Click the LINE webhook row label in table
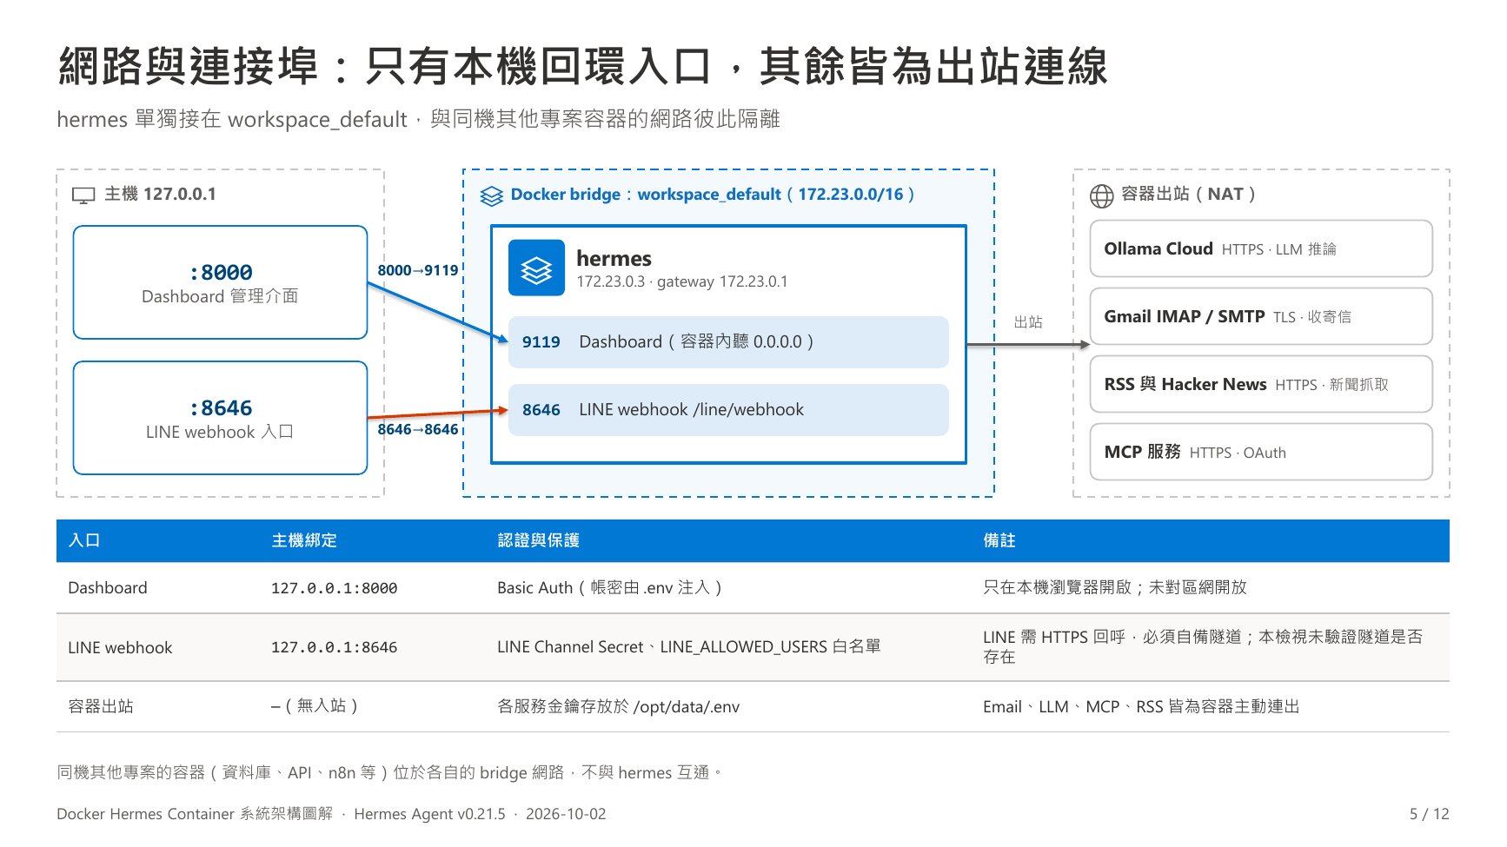This screenshot has height=847, width=1507. coord(120,647)
